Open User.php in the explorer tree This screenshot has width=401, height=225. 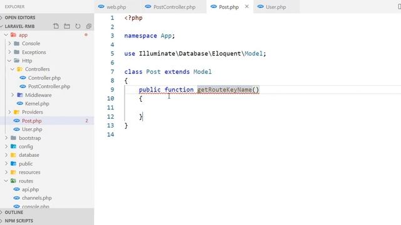point(32,129)
